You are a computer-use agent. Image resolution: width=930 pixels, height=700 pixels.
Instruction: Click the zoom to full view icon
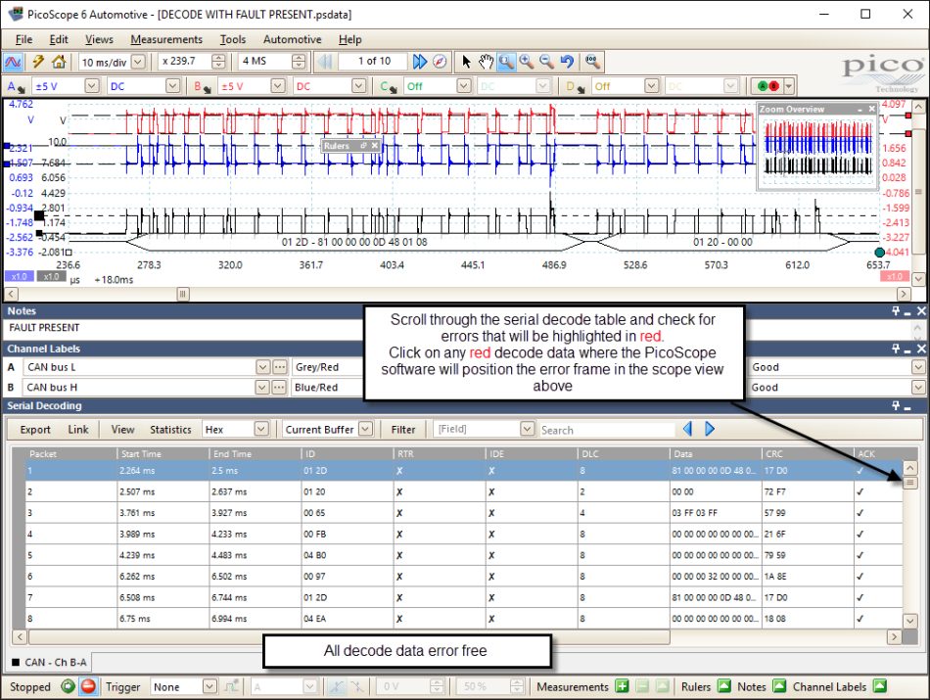(x=592, y=62)
